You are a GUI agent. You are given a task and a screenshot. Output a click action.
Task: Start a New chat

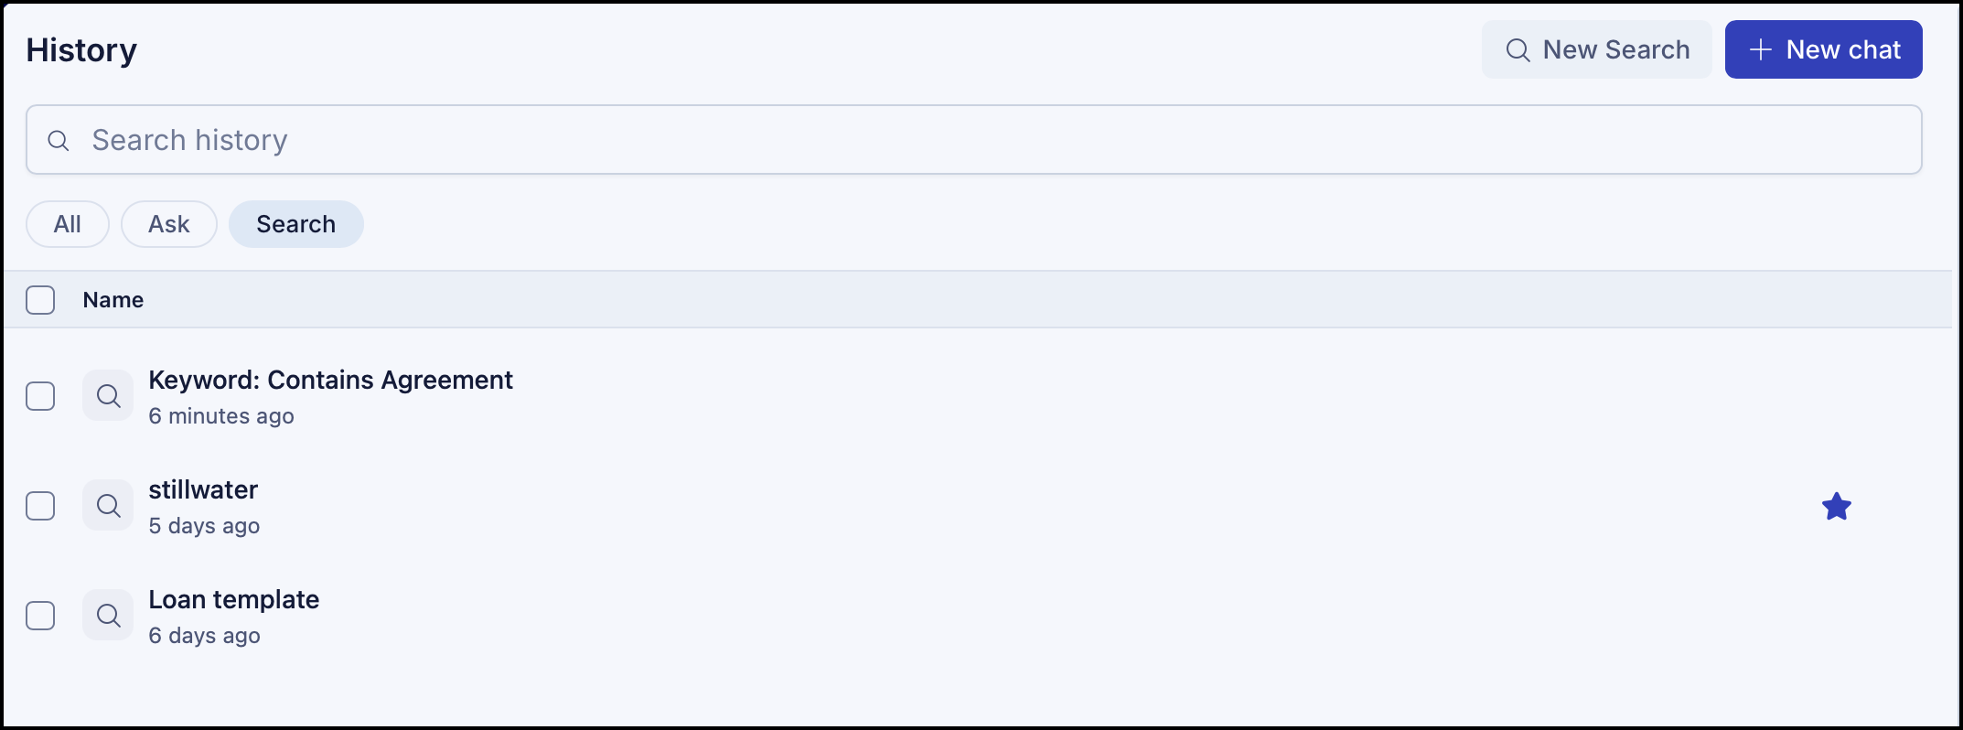(x=1824, y=49)
